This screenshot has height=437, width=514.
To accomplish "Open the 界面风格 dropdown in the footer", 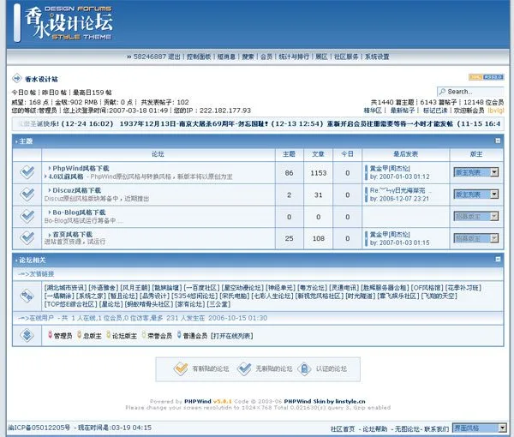I will 476,427.
